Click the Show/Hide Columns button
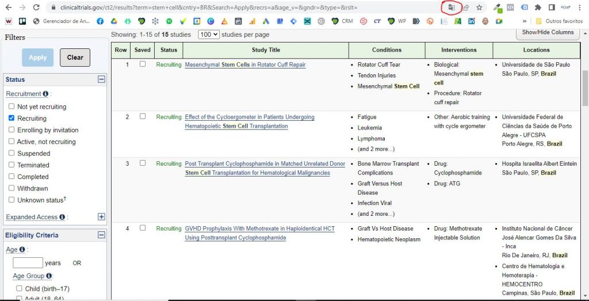Screen dimensions: 589x301 548,33
